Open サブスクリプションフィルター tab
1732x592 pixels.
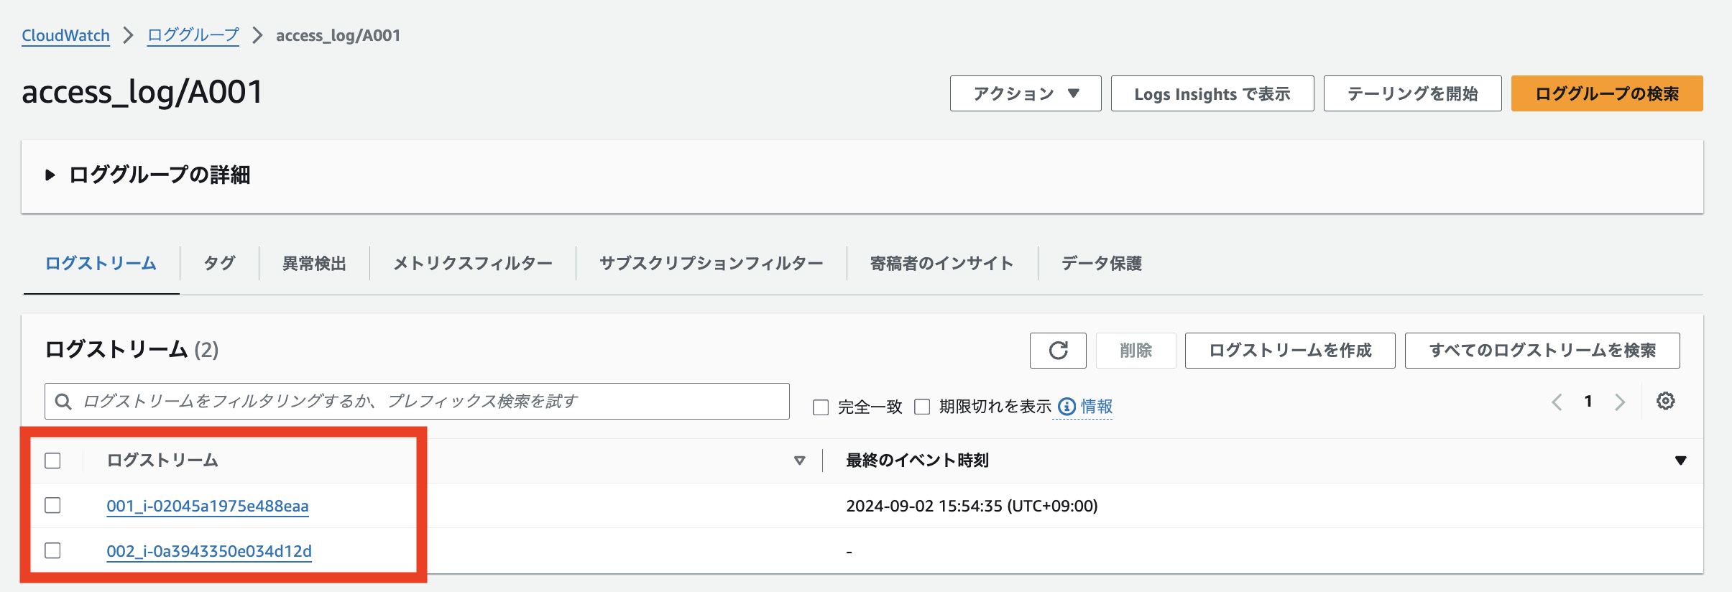tap(711, 264)
